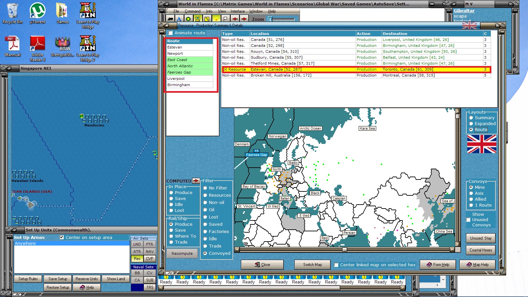Collapse the Set Up Units panel header
The height and width of the screenshot is (297, 528).
tap(14, 230)
